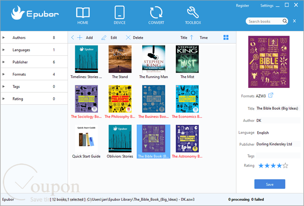Edit the Author field DK
The image size is (304, 206).
click(x=278, y=120)
